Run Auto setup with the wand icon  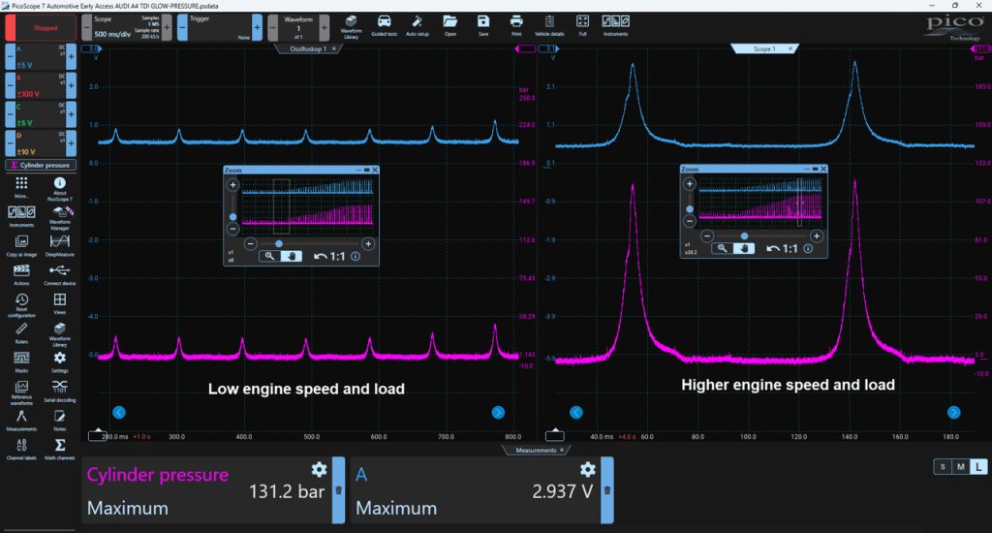point(418,26)
